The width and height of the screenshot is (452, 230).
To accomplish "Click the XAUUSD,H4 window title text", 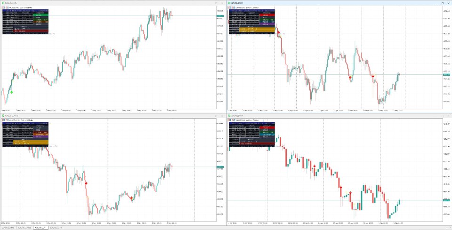I will tap(237, 116).
